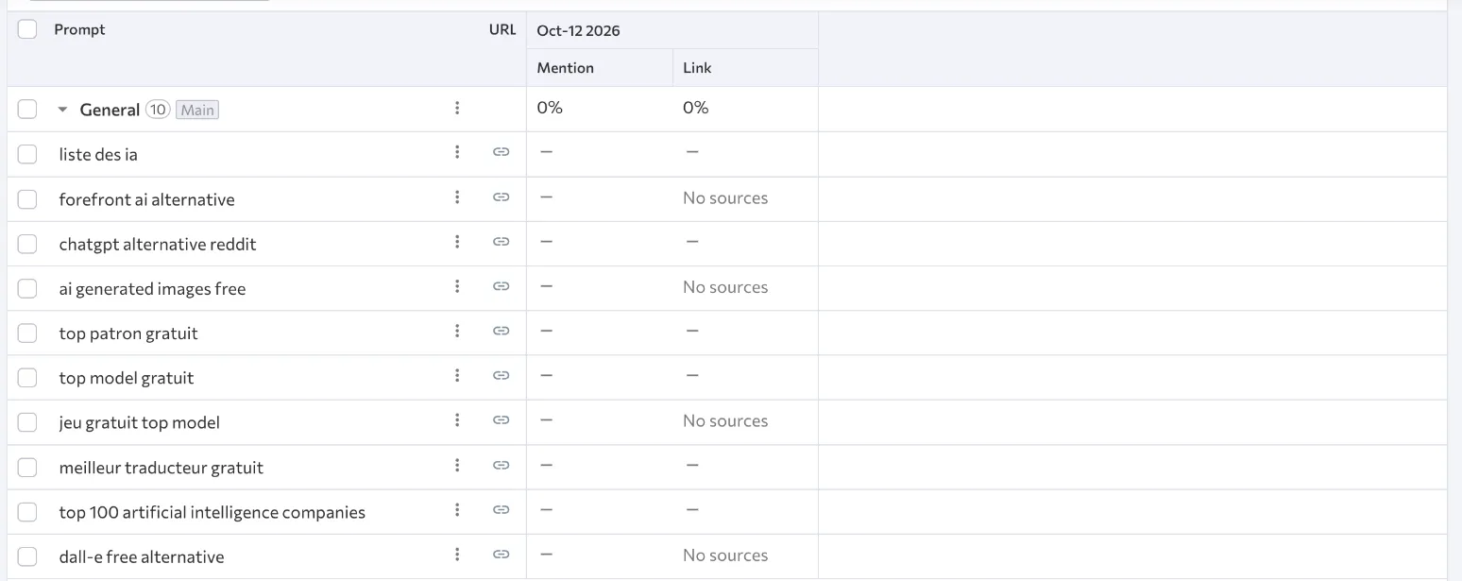The height and width of the screenshot is (581, 1462).
Task: Click the 'top patron gratuit' prompt text
Action: click(x=128, y=333)
